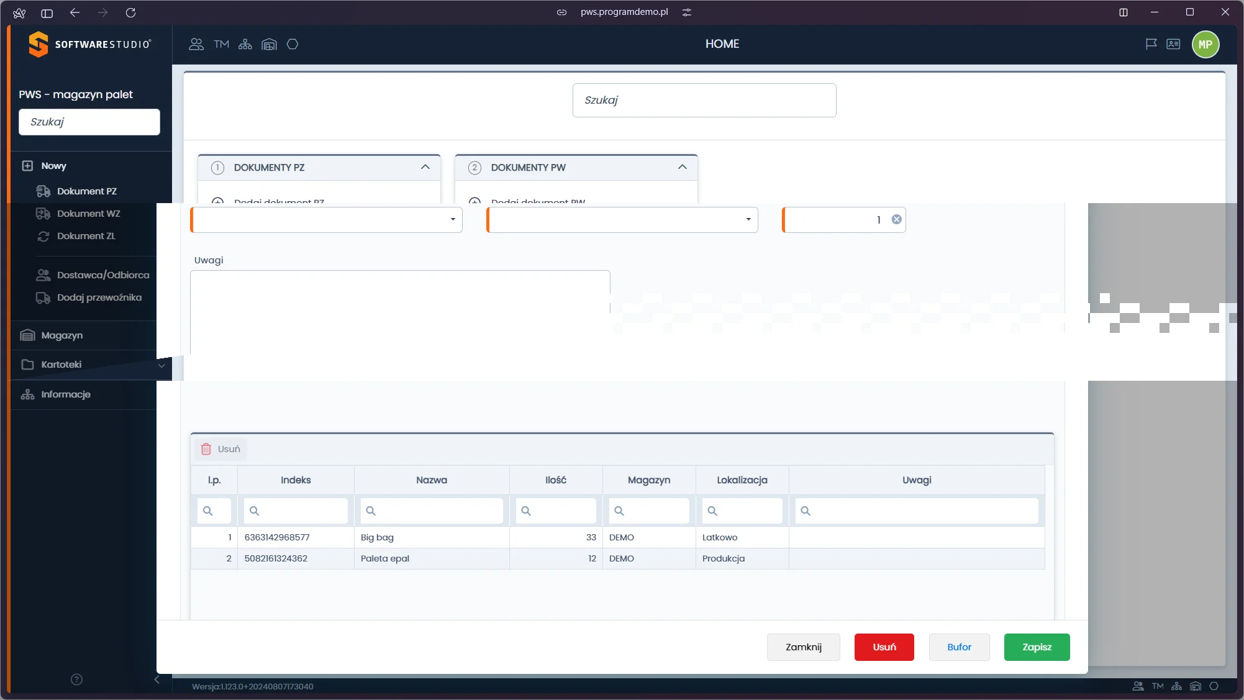Click the browser reload icon
1244x700 pixels.
point(130,12)
